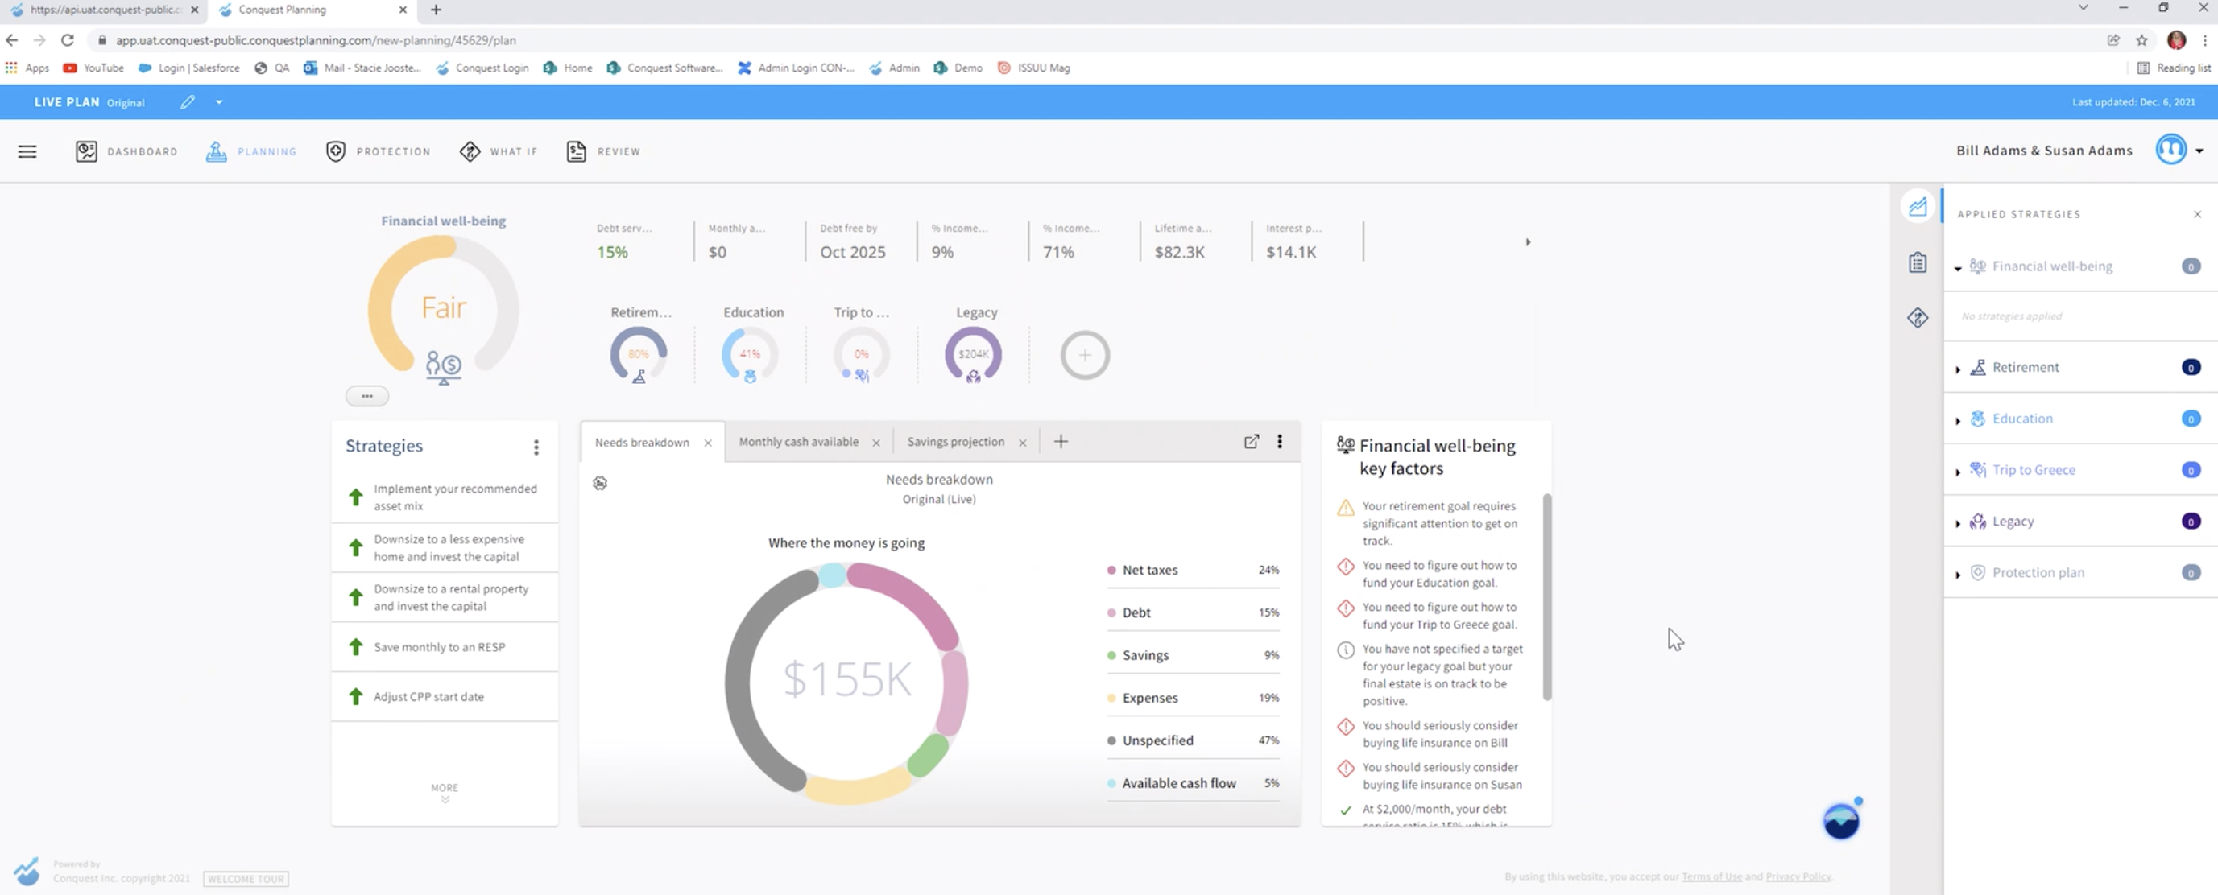Open the Legacy goal gauge
This screenshot has width=2218, height=895.
[973, 353]
